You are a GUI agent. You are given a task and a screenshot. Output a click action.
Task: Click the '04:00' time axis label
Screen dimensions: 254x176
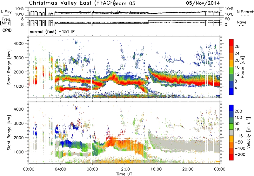pos(61,169)
